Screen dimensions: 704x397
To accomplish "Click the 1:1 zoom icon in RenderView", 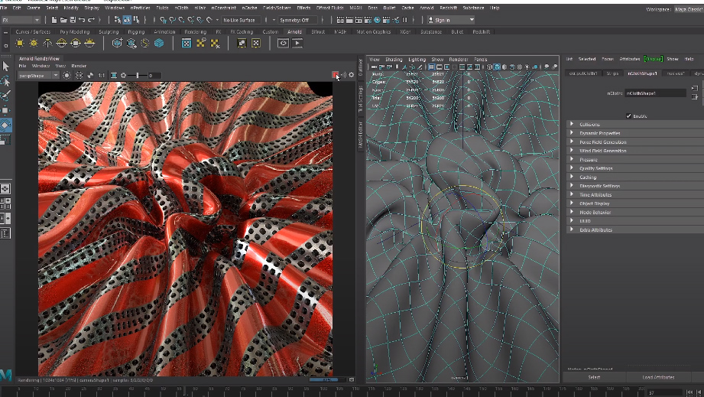I will [102, 75].
